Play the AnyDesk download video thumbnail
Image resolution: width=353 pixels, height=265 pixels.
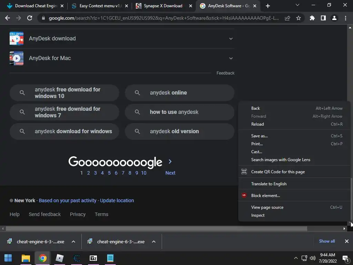point(17,39)
